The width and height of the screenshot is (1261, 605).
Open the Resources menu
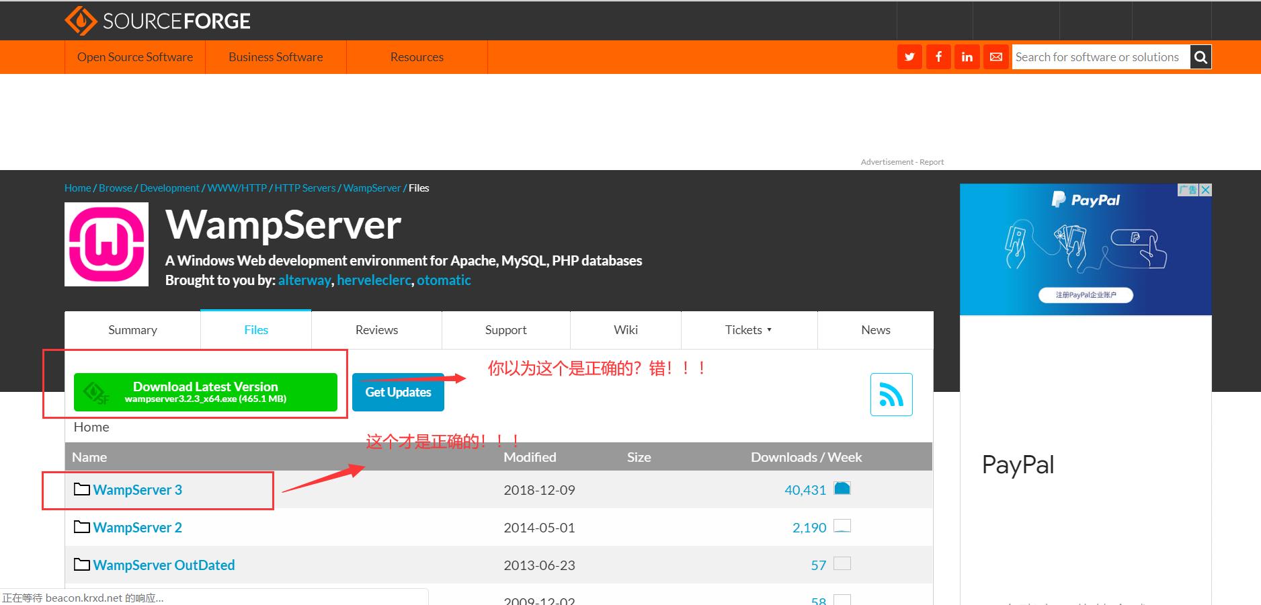click(x=417, y=57)
